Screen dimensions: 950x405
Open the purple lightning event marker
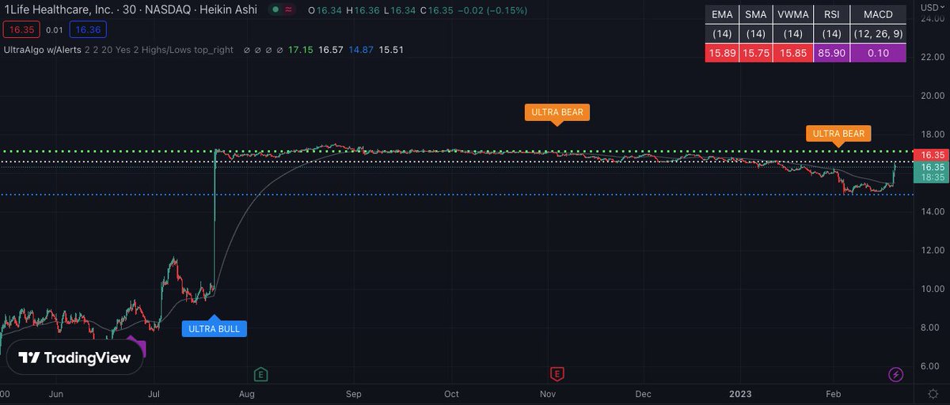tap(896, 373)
